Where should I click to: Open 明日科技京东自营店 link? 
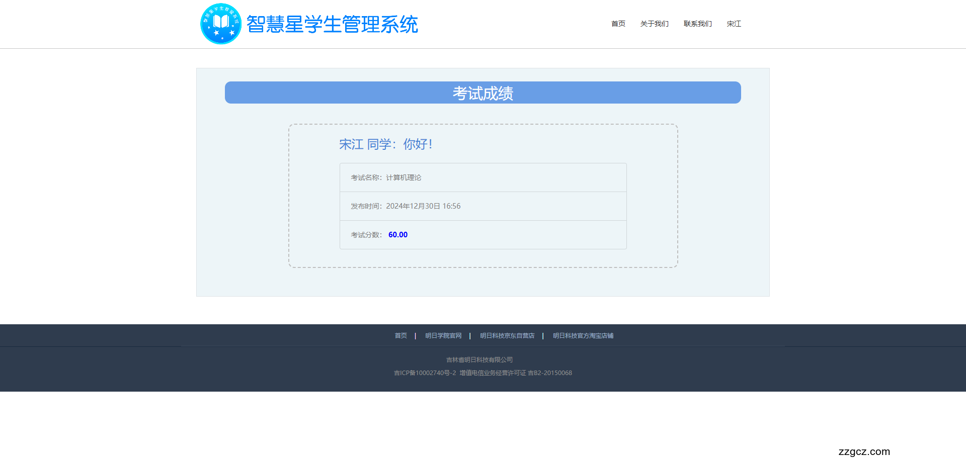[x=507, y=336]
